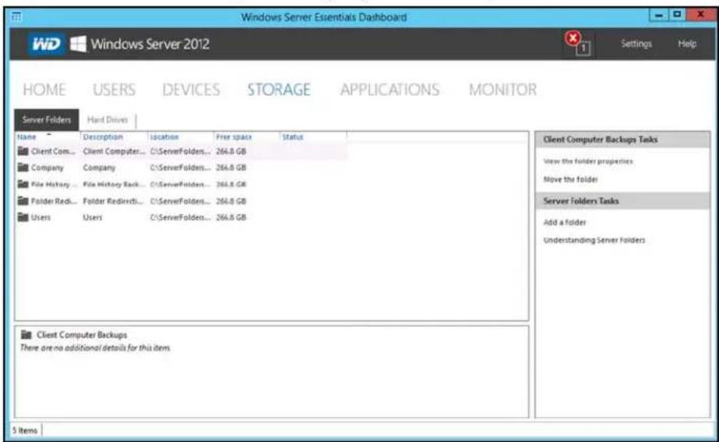Click the Windows logo beside Windows Server 2012
The width and height of the screenshot is (719, 442).
coord(78,44)
